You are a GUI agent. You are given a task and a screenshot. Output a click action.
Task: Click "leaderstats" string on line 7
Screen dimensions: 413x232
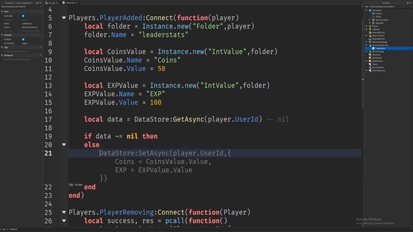pos(163,35)
